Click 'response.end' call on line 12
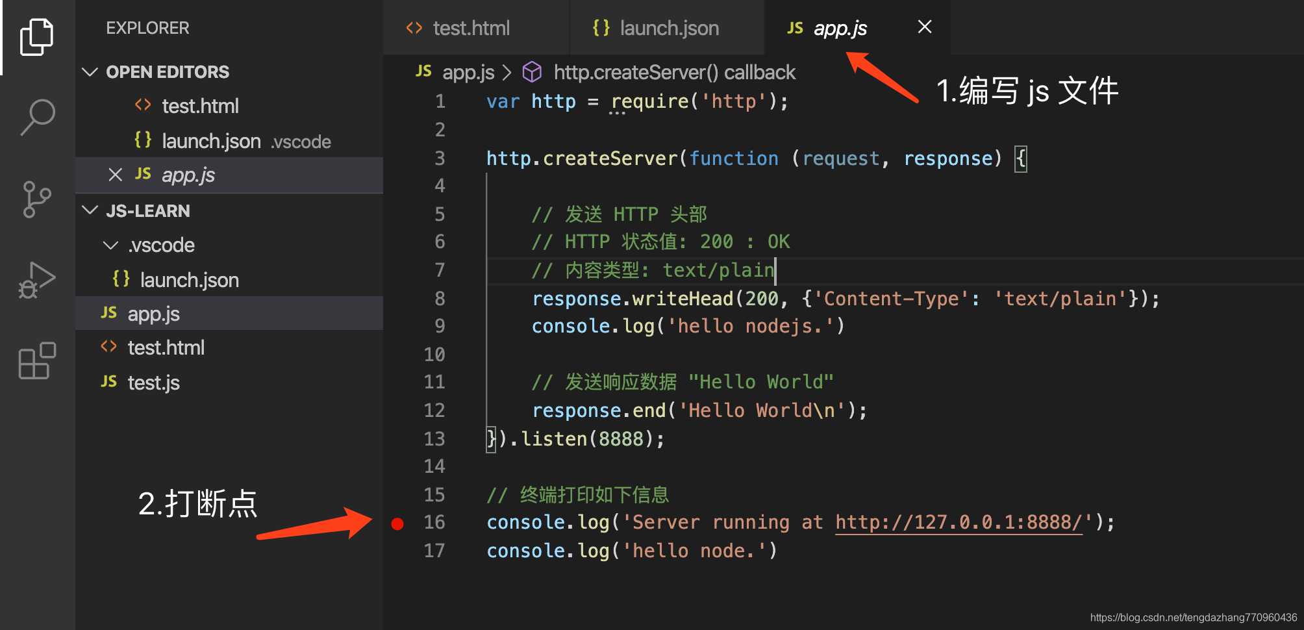1304x630 pixels. pos(599,410)
